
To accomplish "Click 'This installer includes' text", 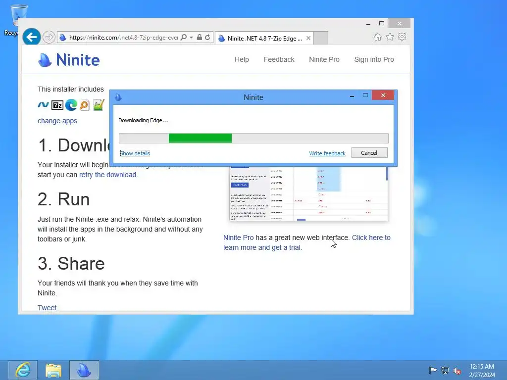I will tap(70, 89).
